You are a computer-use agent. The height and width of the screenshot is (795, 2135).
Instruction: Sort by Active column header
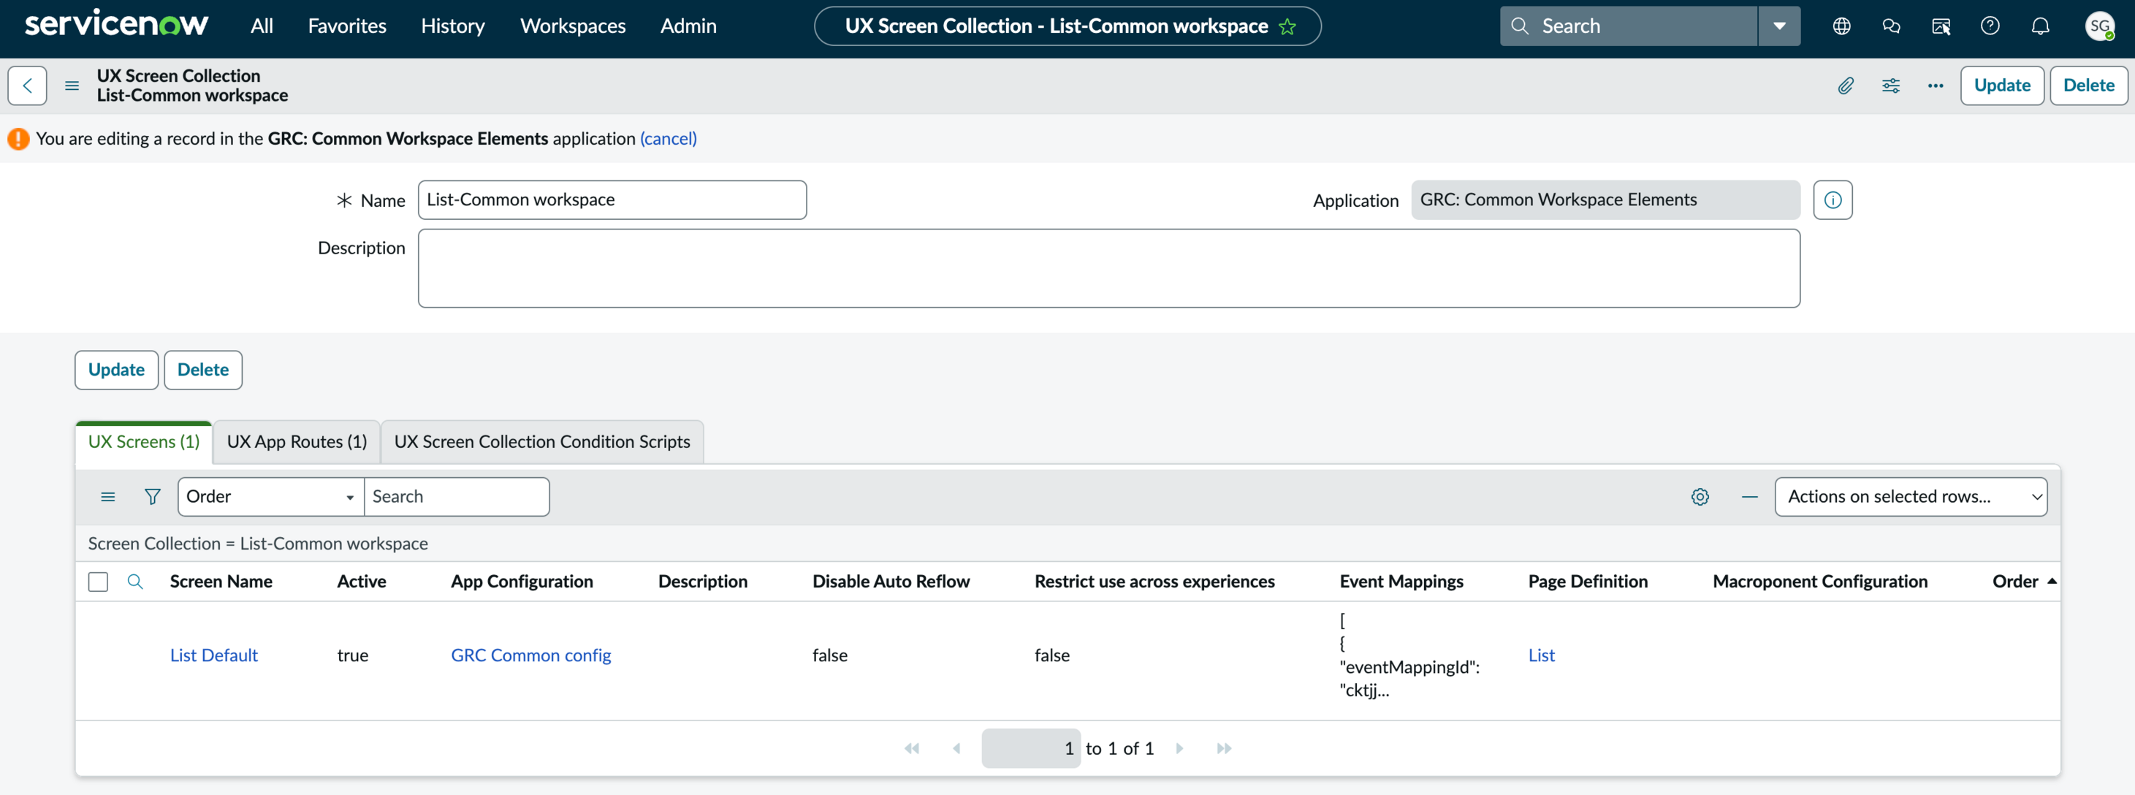point(362,582)
